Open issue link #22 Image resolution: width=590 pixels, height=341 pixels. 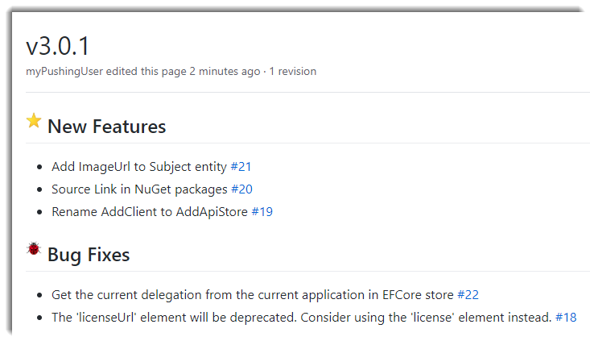[468, 295]
